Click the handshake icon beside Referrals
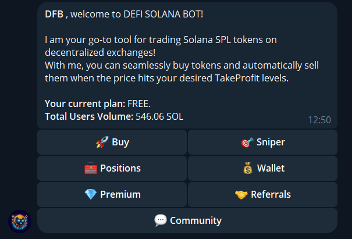The height and width of the screenshot is (239, 352). click(241, 194)
